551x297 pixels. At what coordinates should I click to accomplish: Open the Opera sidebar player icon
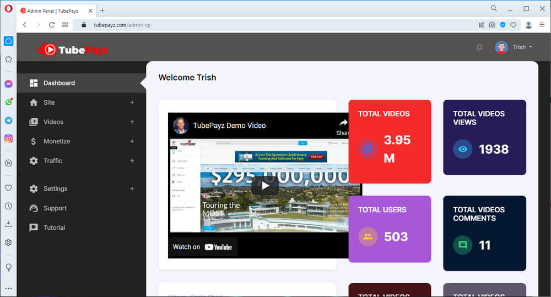click(8, 163)
